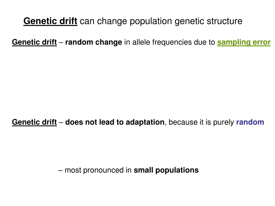
Task: Click the dash before "most pronounced"
Action: [60, 170]
